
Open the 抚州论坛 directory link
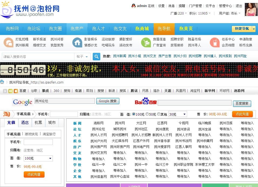click(x=98, y=129)
